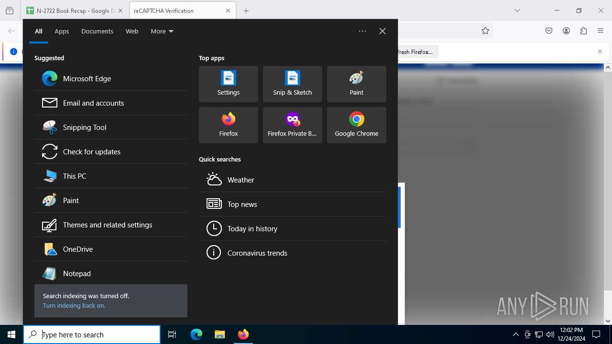Open network status tray icon
Screen dimensions: 612x344
click(539, 334)
